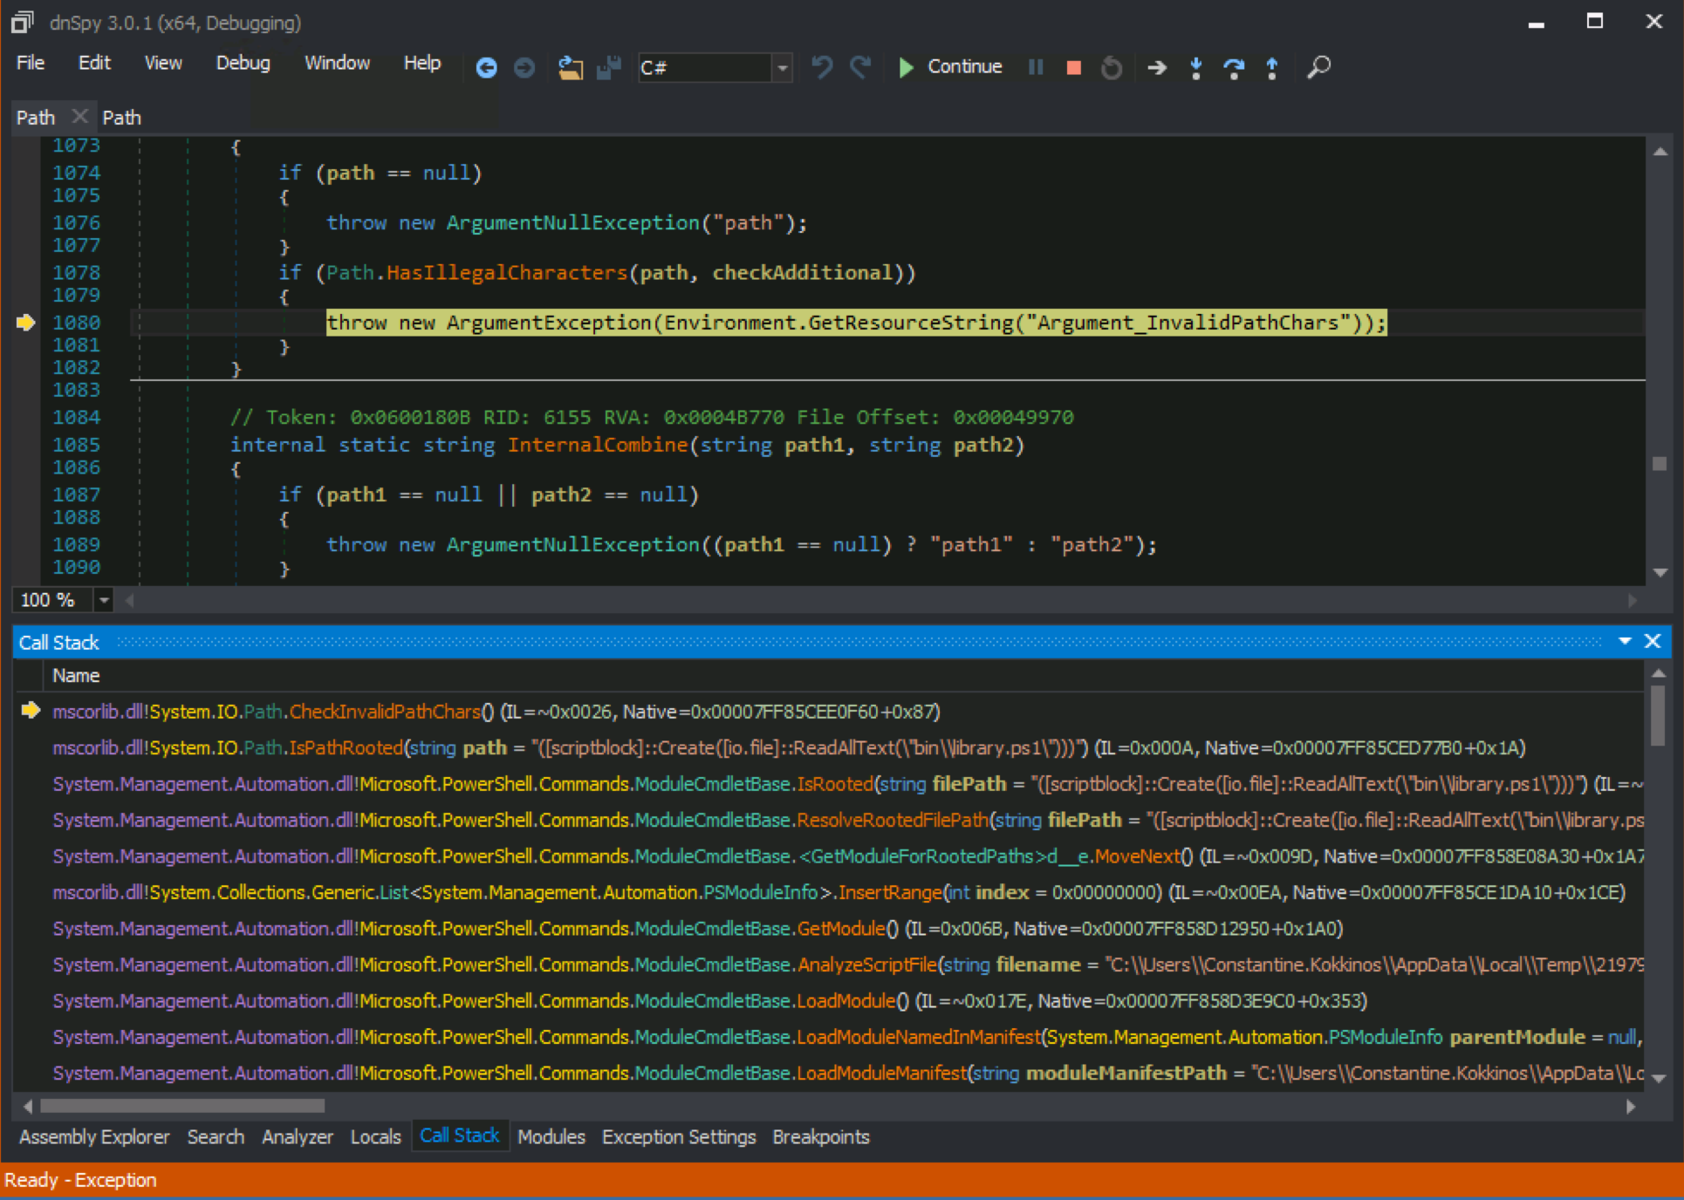Open the Debug menu

[x=243, y=63]
